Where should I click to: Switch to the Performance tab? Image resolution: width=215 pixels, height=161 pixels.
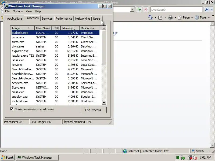tap(64, 19)
